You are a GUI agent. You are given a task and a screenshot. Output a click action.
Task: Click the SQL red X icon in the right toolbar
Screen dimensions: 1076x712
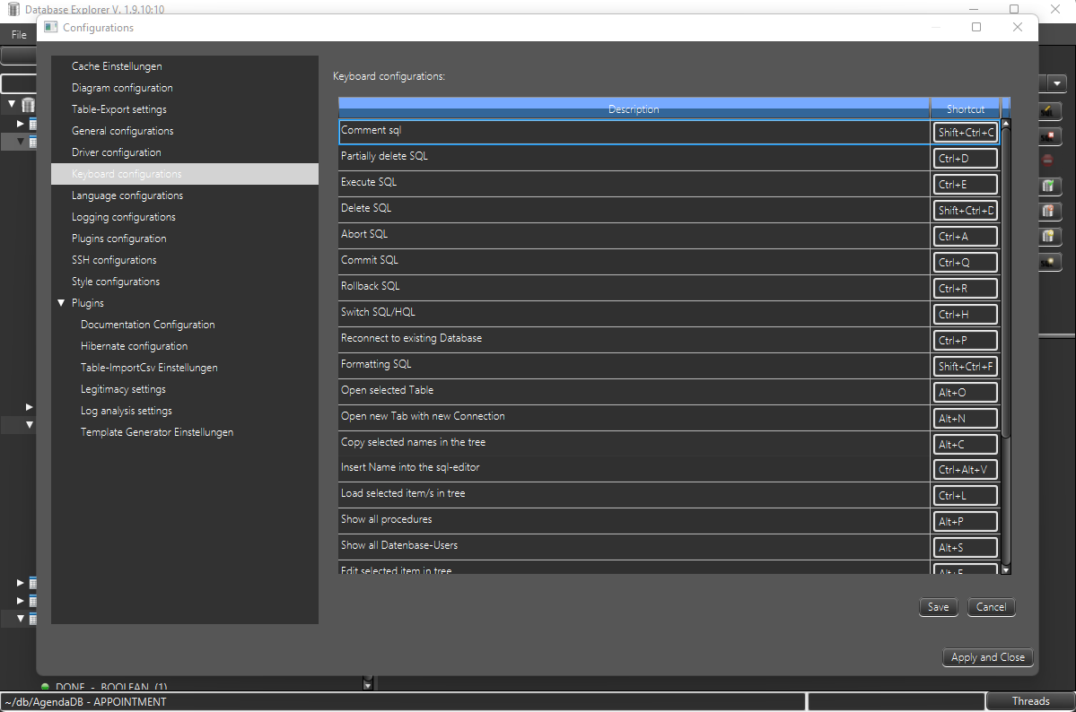pyautogui.click(x=1048, y=136)
